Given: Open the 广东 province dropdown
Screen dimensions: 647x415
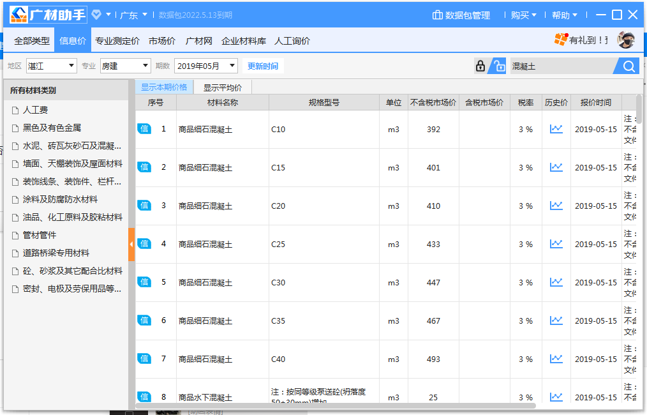Looking at the screenshot, I should click(133, 15).
